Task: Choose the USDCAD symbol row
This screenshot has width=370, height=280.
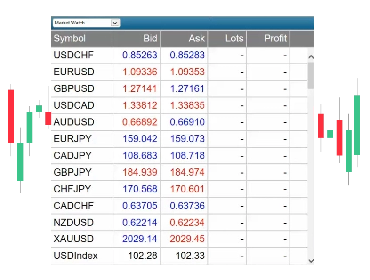Action: (x=74, y=105)
